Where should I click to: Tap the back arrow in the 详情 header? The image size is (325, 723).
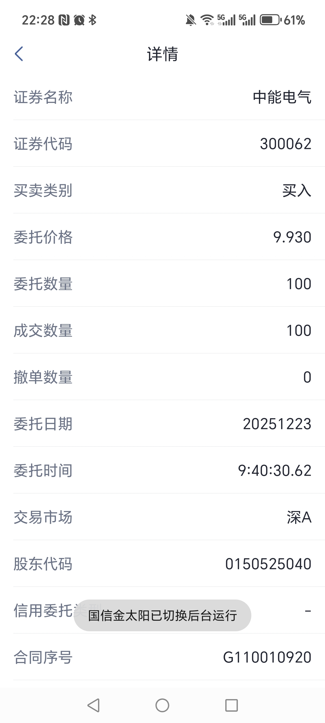click(19, 54)
